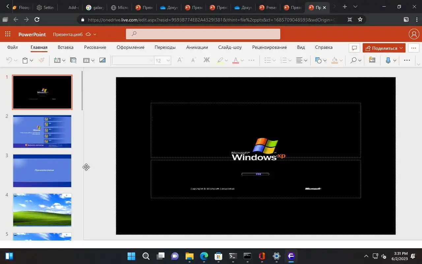Apply red font color A
Image resolution: width=422 pixels, height=264 pixels.
point(235,60)
